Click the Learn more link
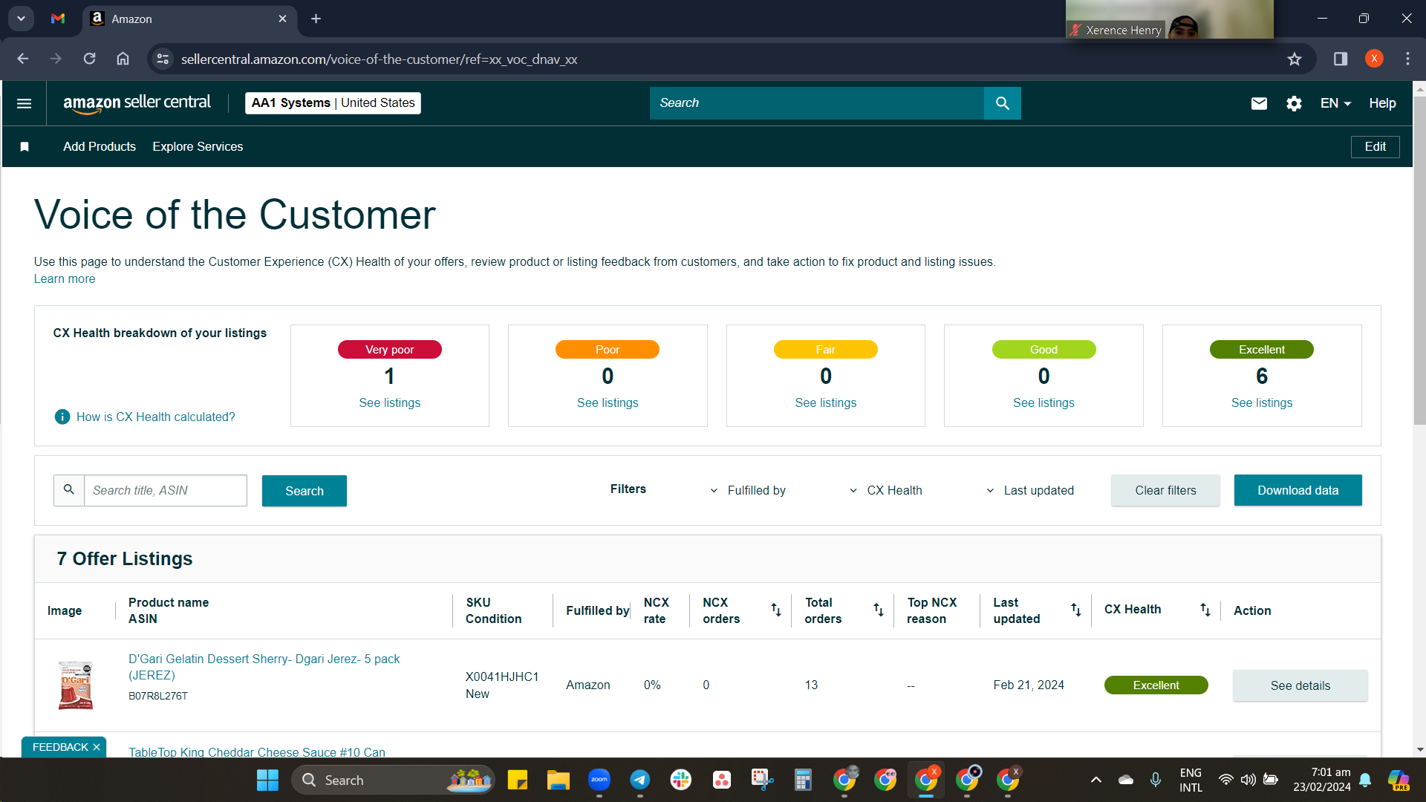Image resolution: width=1426 pixels, height=802 pixels. (x=65, y=279)
